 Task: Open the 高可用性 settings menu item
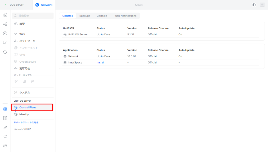[33, 69]
